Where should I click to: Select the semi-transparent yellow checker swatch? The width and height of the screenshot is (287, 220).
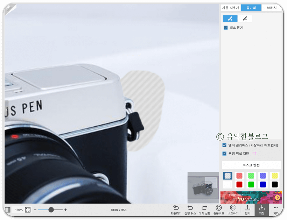(x=275, y=176)
